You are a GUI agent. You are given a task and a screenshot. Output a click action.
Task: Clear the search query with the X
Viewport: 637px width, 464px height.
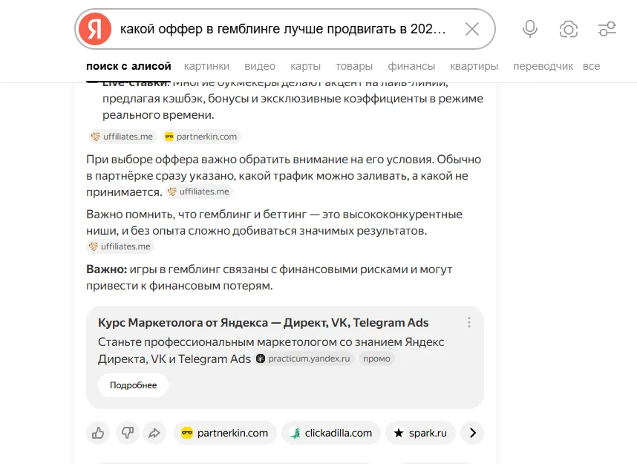pos(472,28)
